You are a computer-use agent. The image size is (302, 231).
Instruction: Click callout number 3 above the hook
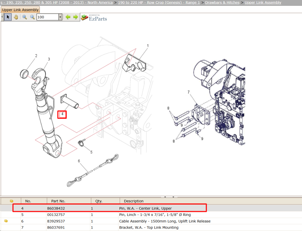[x=49, y=59]
